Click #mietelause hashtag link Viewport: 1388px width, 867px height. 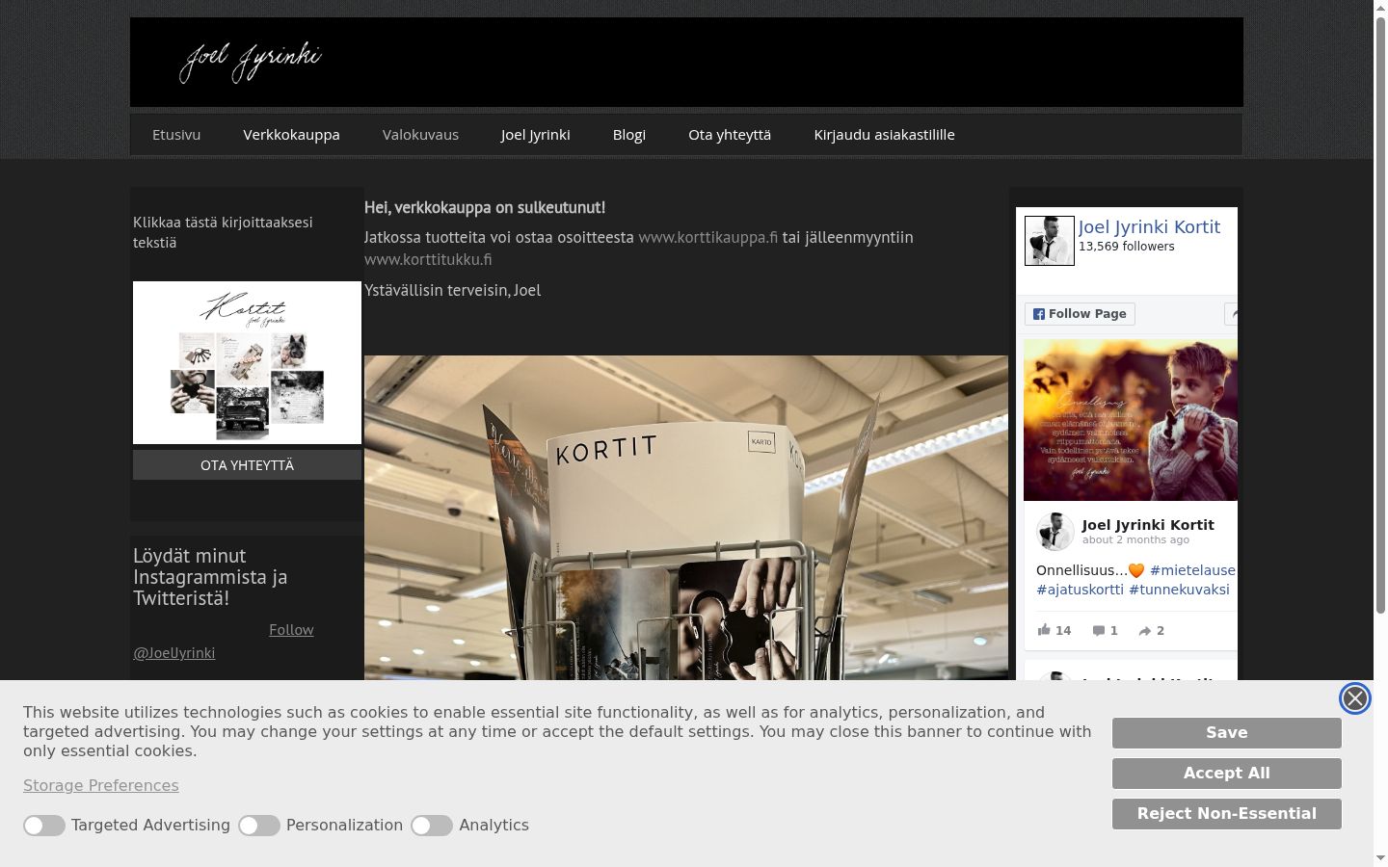[x=1192, y=570]
